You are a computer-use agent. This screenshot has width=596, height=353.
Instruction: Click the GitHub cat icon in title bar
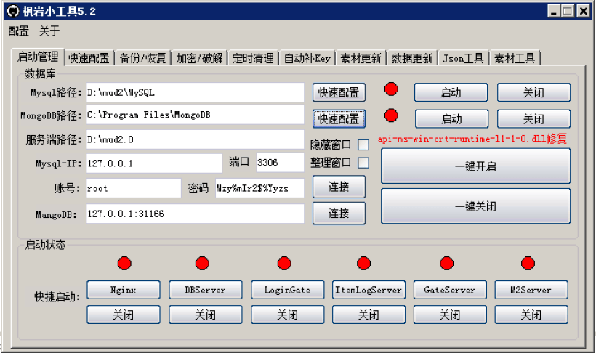coord(13,11)
